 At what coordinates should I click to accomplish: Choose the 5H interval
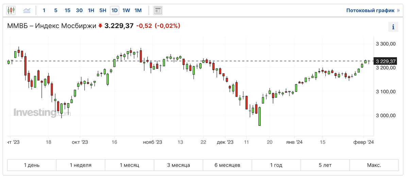(103, 11)
